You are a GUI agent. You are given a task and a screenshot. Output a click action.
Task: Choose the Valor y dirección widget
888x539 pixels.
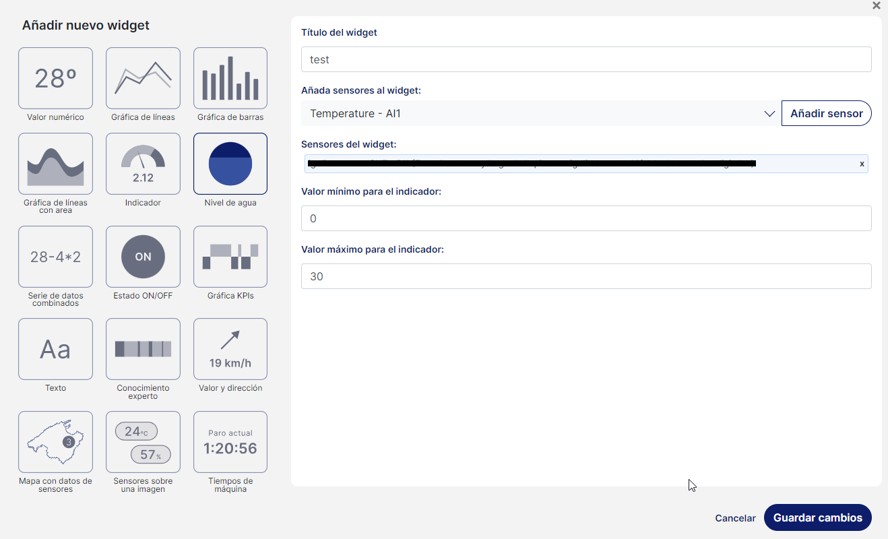click(230, 349)
